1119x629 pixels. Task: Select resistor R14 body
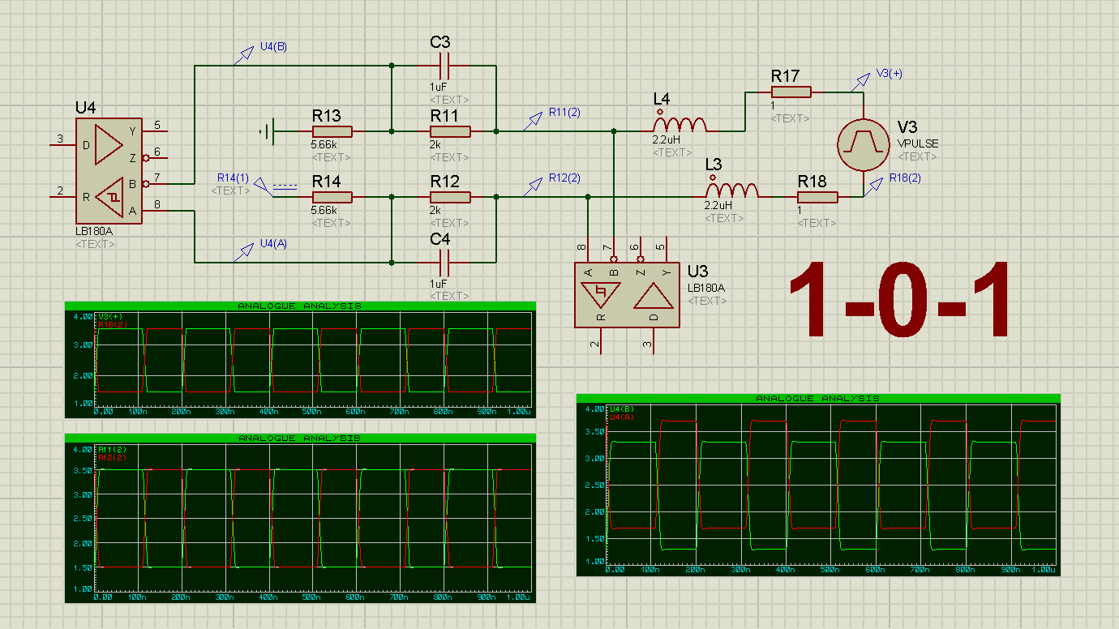tap(332, 197)
